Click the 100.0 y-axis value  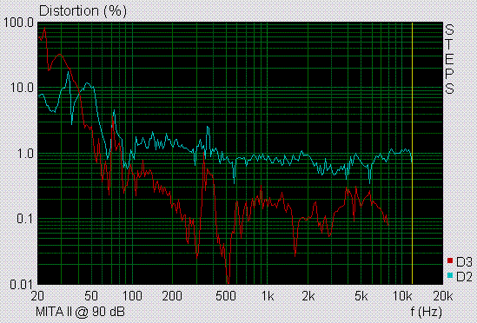point(18,23)
